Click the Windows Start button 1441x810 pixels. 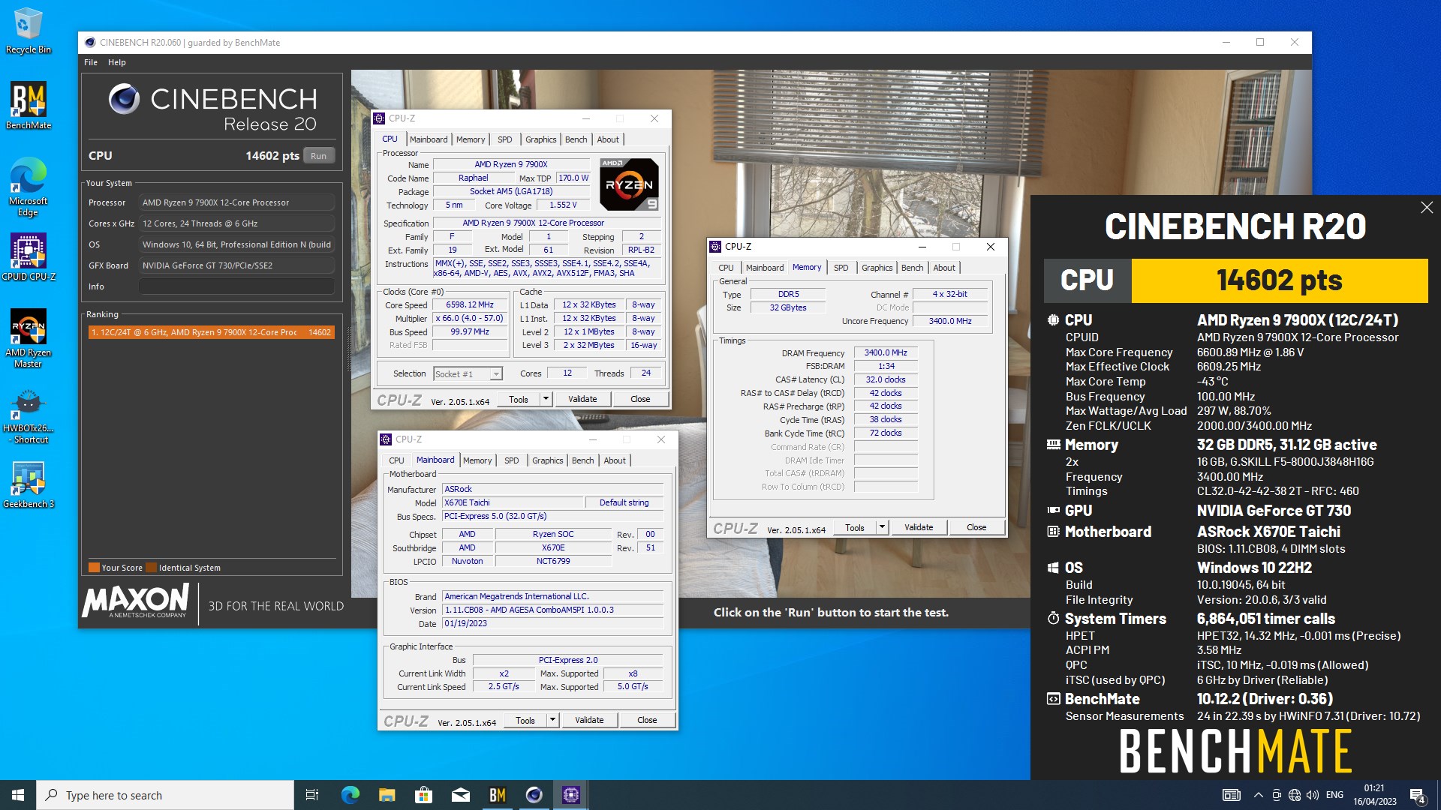point(18,795)
